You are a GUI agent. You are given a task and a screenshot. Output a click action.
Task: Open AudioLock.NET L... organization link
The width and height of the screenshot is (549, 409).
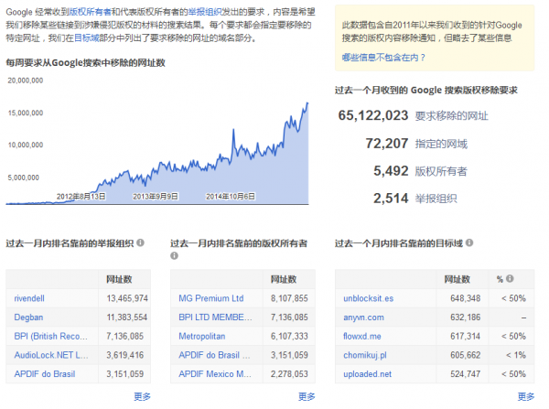pos(51,355)
